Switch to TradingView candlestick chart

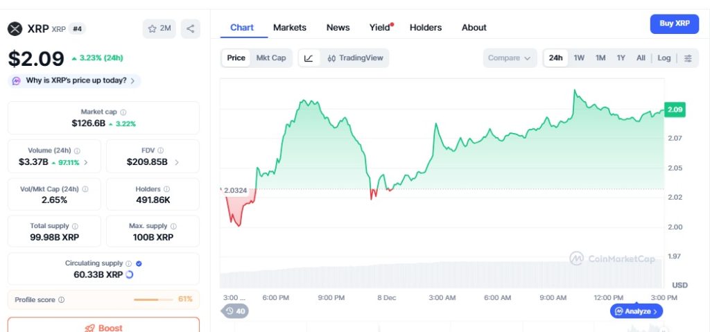355,58
